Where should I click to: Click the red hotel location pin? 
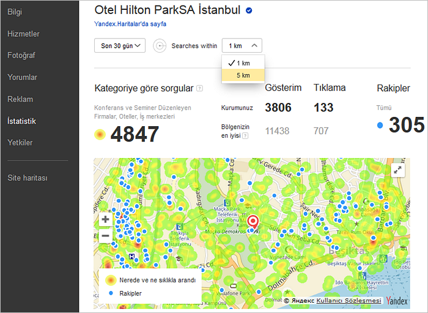(x=253, y=222)
